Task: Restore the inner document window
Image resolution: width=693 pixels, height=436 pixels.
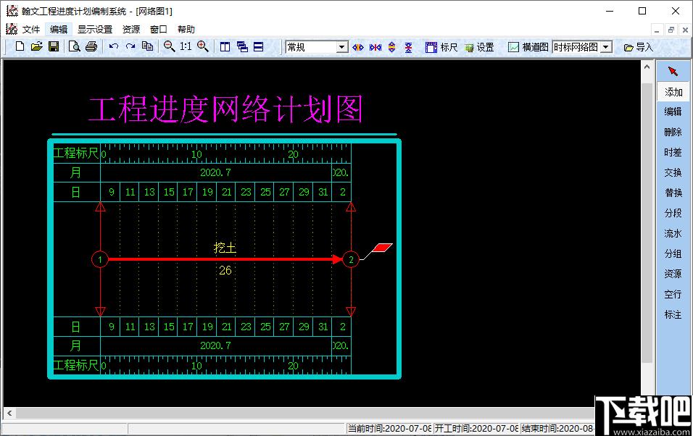Action: (x=671, y=30)
